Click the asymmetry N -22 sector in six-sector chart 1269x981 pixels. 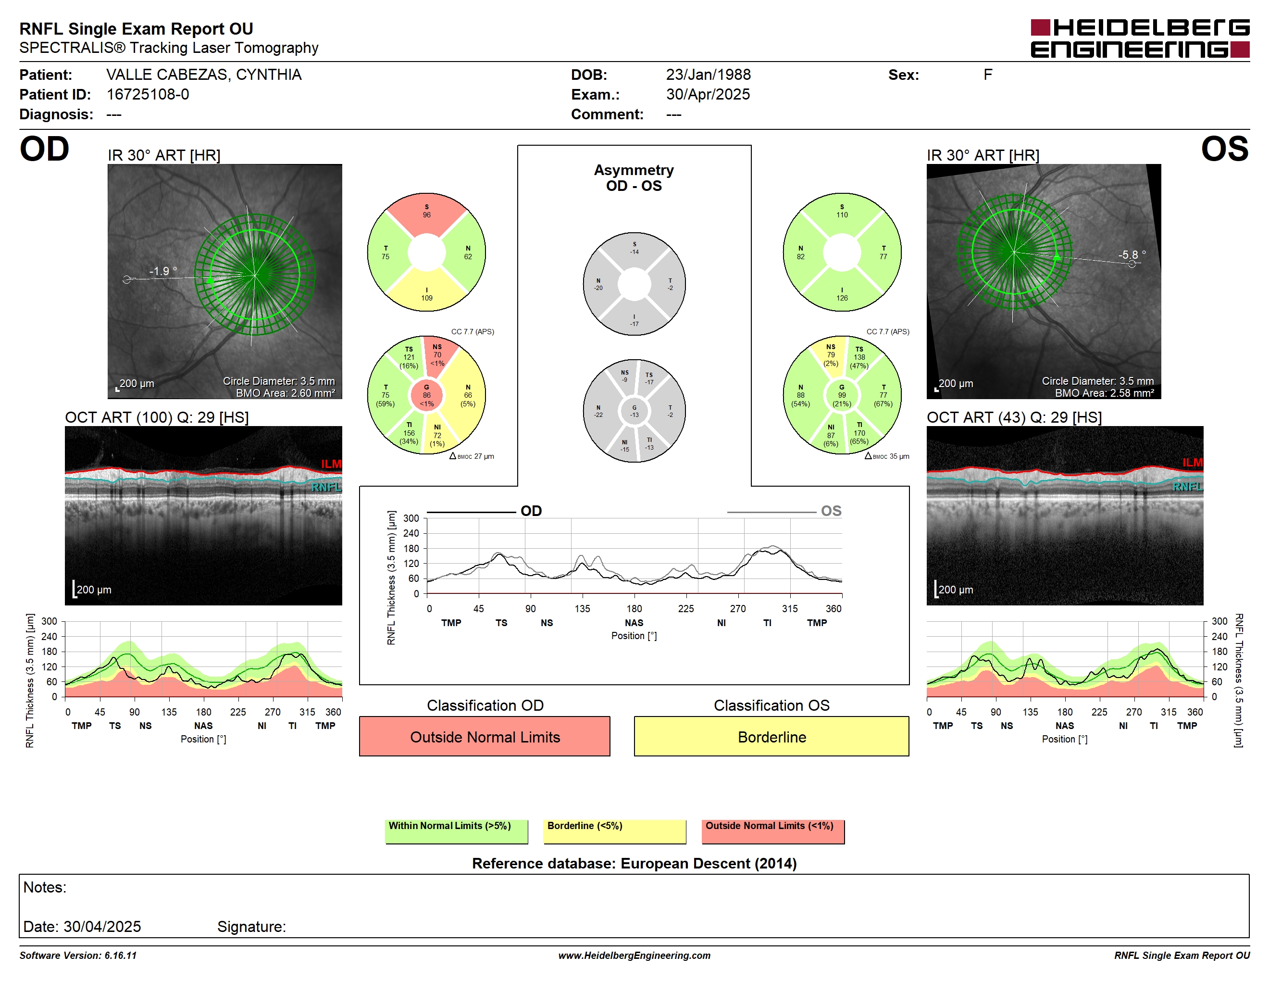click(x=598, y=411)
